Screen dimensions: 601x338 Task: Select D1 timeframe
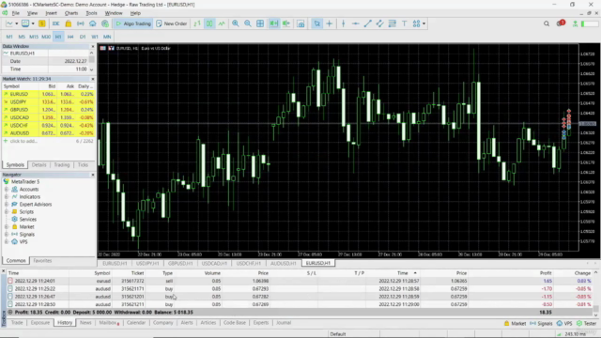click(x=83, y=37)
